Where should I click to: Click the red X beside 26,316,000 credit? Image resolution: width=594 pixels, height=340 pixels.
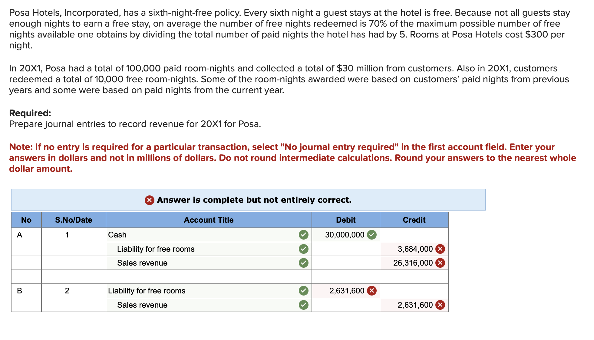pyautogui.click(x=440, y=263)
